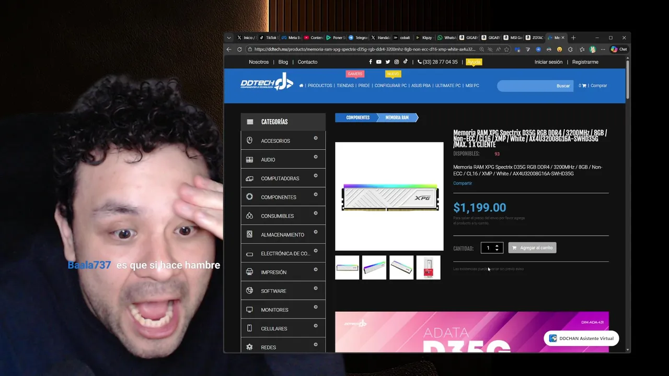Click the Computadoras laptop icon

coord(249,178)
